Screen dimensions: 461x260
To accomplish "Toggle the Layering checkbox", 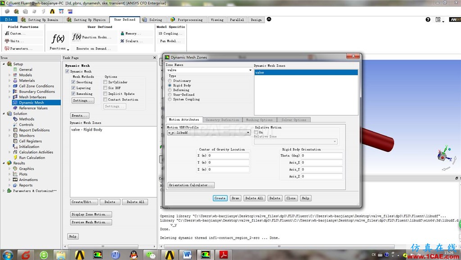I will [73, 88].
